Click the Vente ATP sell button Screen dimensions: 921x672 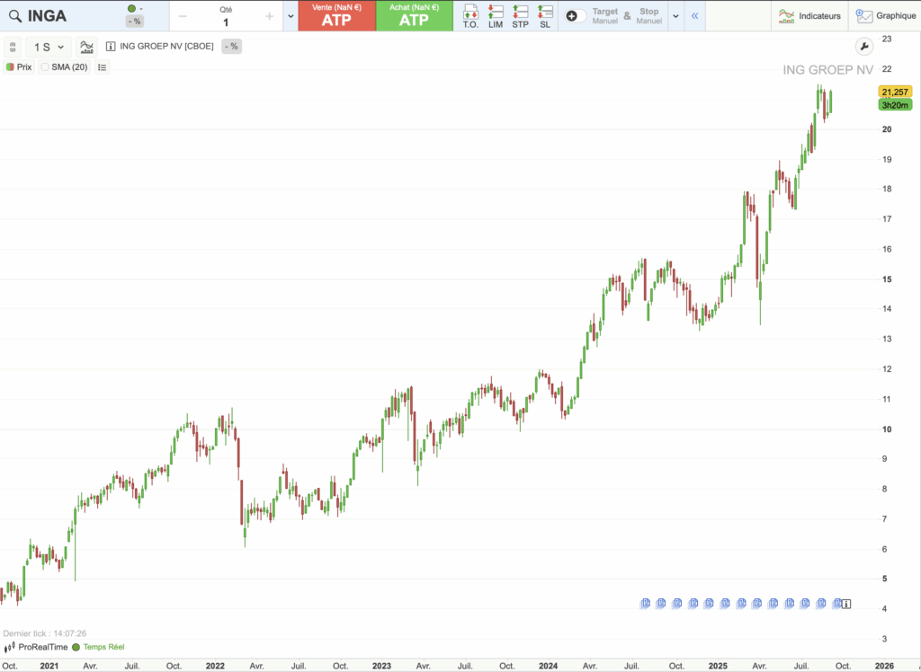coord(335,15)
